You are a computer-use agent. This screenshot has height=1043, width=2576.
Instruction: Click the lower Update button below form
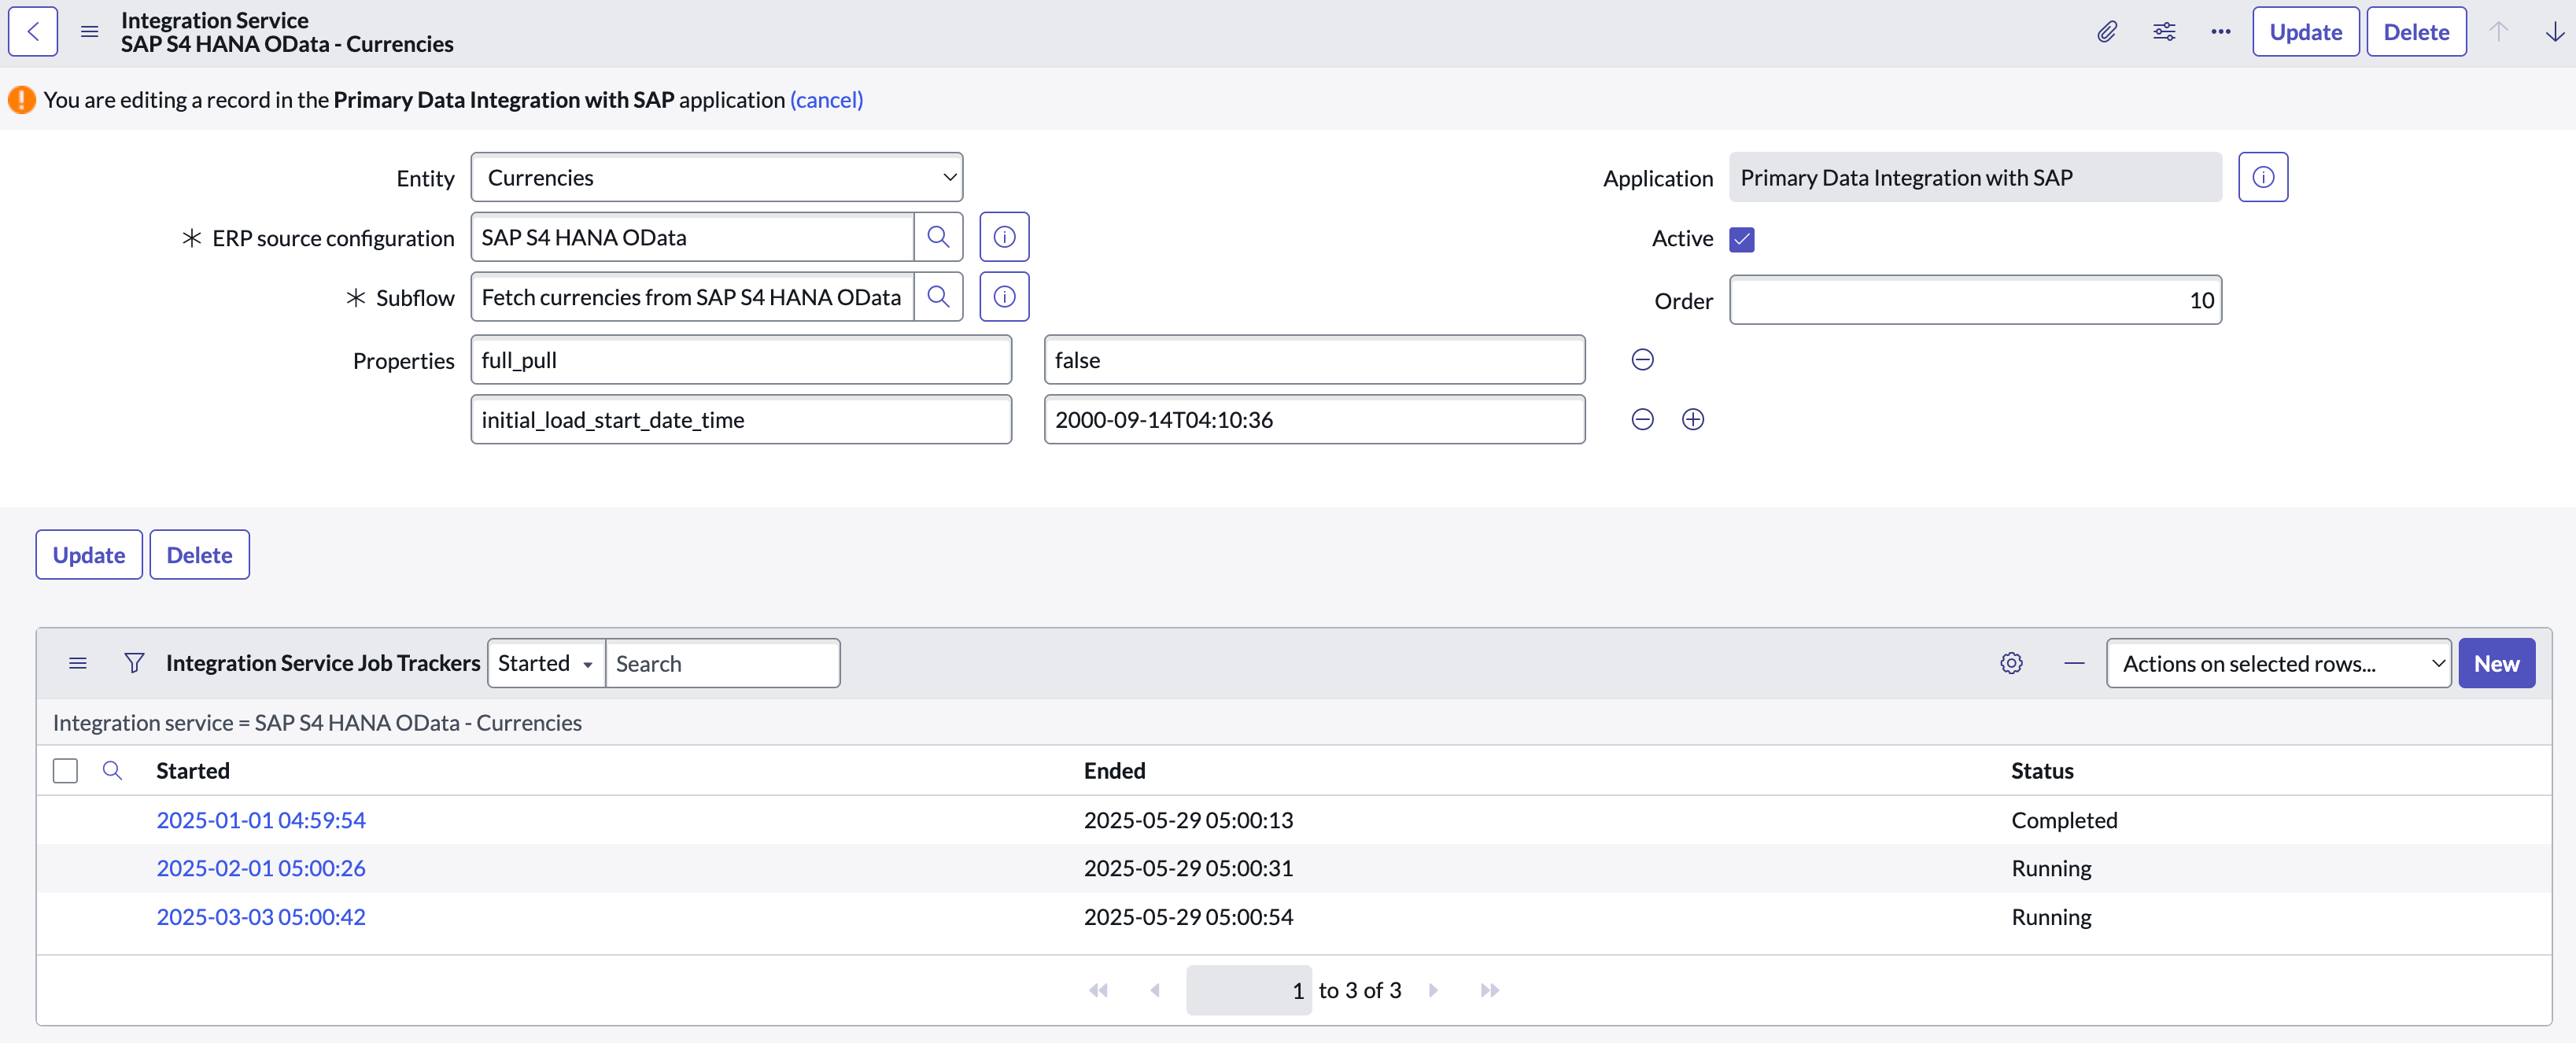(x=89, y=555)
